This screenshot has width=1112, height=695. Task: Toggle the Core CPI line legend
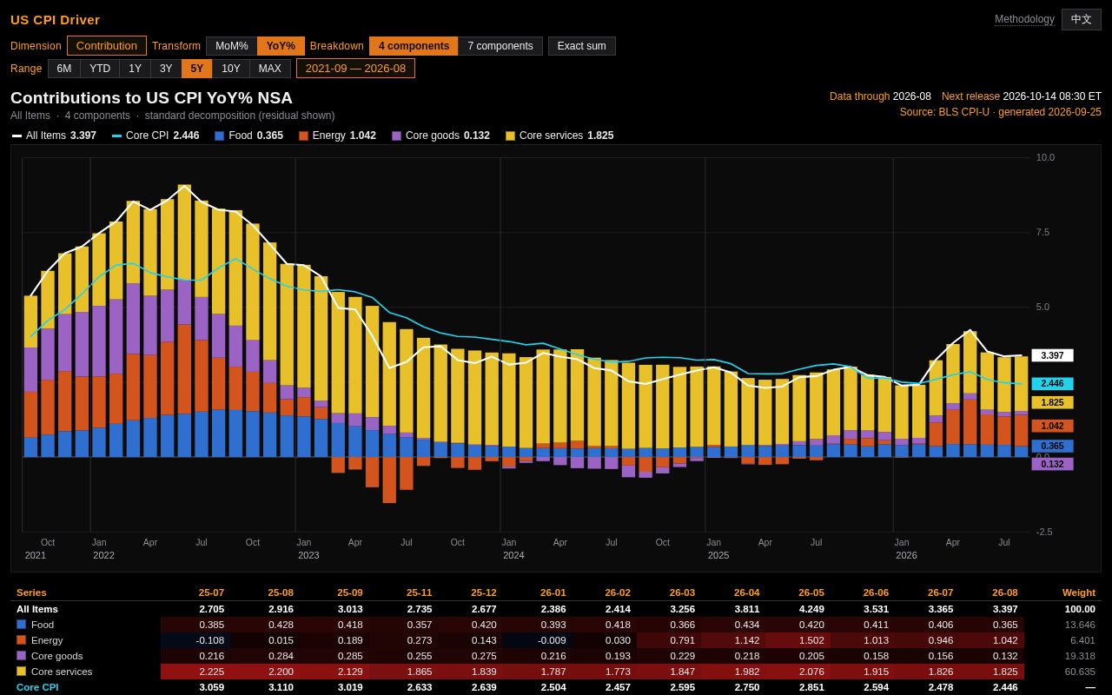[156, 136]
